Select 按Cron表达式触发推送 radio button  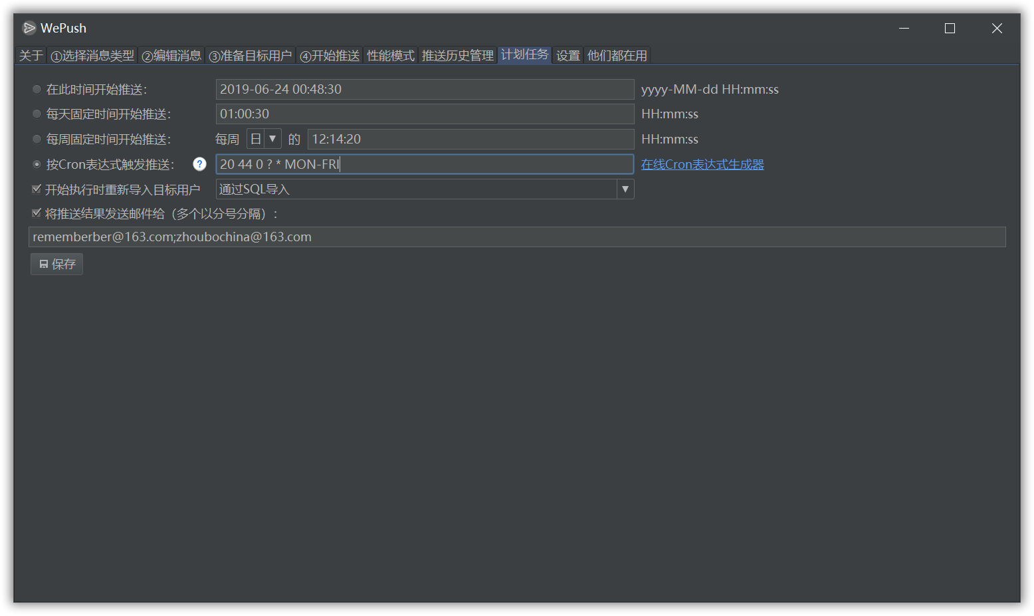point(37,165)
